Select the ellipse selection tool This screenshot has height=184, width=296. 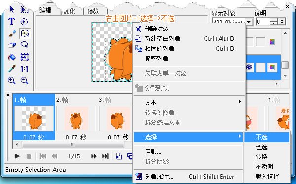[24, 22]
